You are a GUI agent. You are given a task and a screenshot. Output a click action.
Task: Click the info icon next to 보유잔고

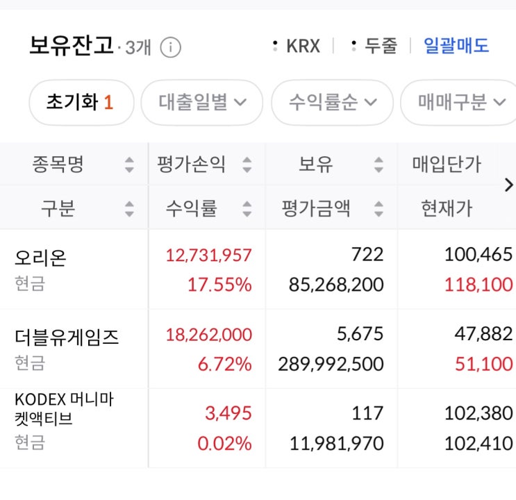pyautogui.click(x=170, y=47)
